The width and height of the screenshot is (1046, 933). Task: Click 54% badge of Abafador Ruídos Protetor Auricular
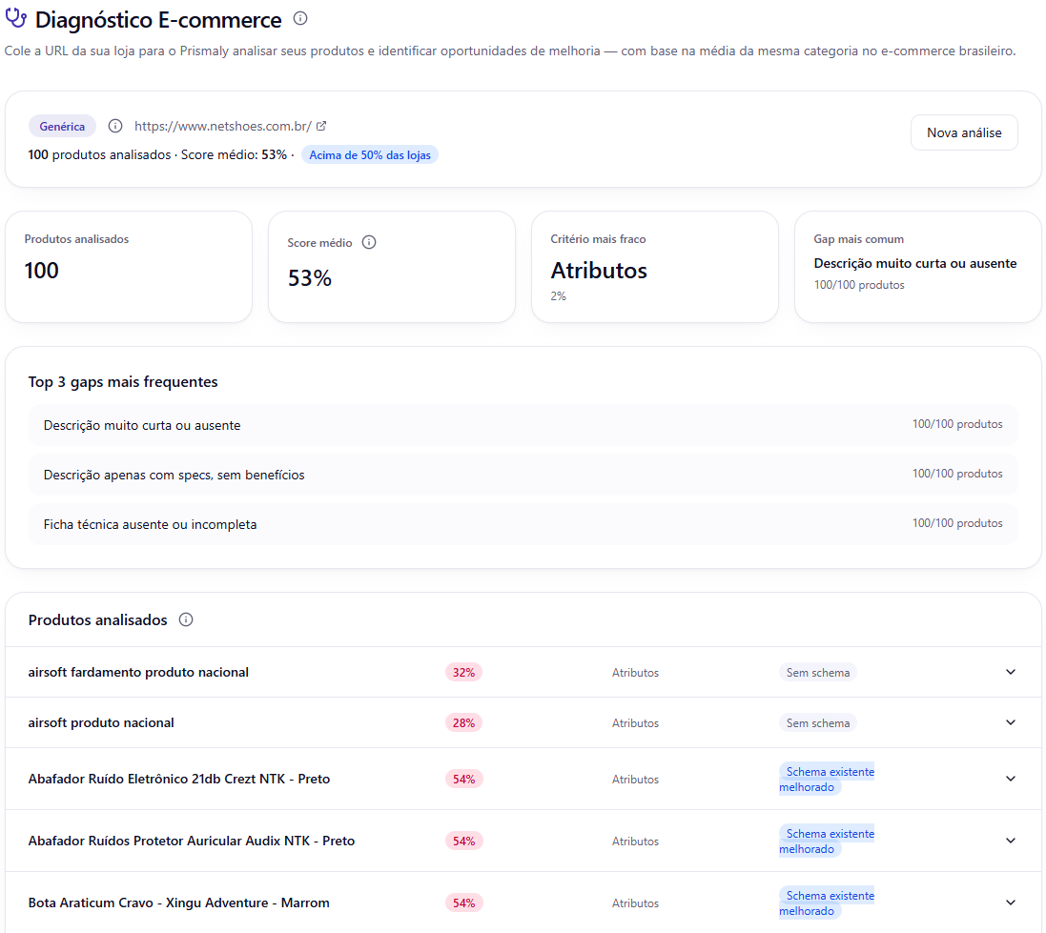463,841
